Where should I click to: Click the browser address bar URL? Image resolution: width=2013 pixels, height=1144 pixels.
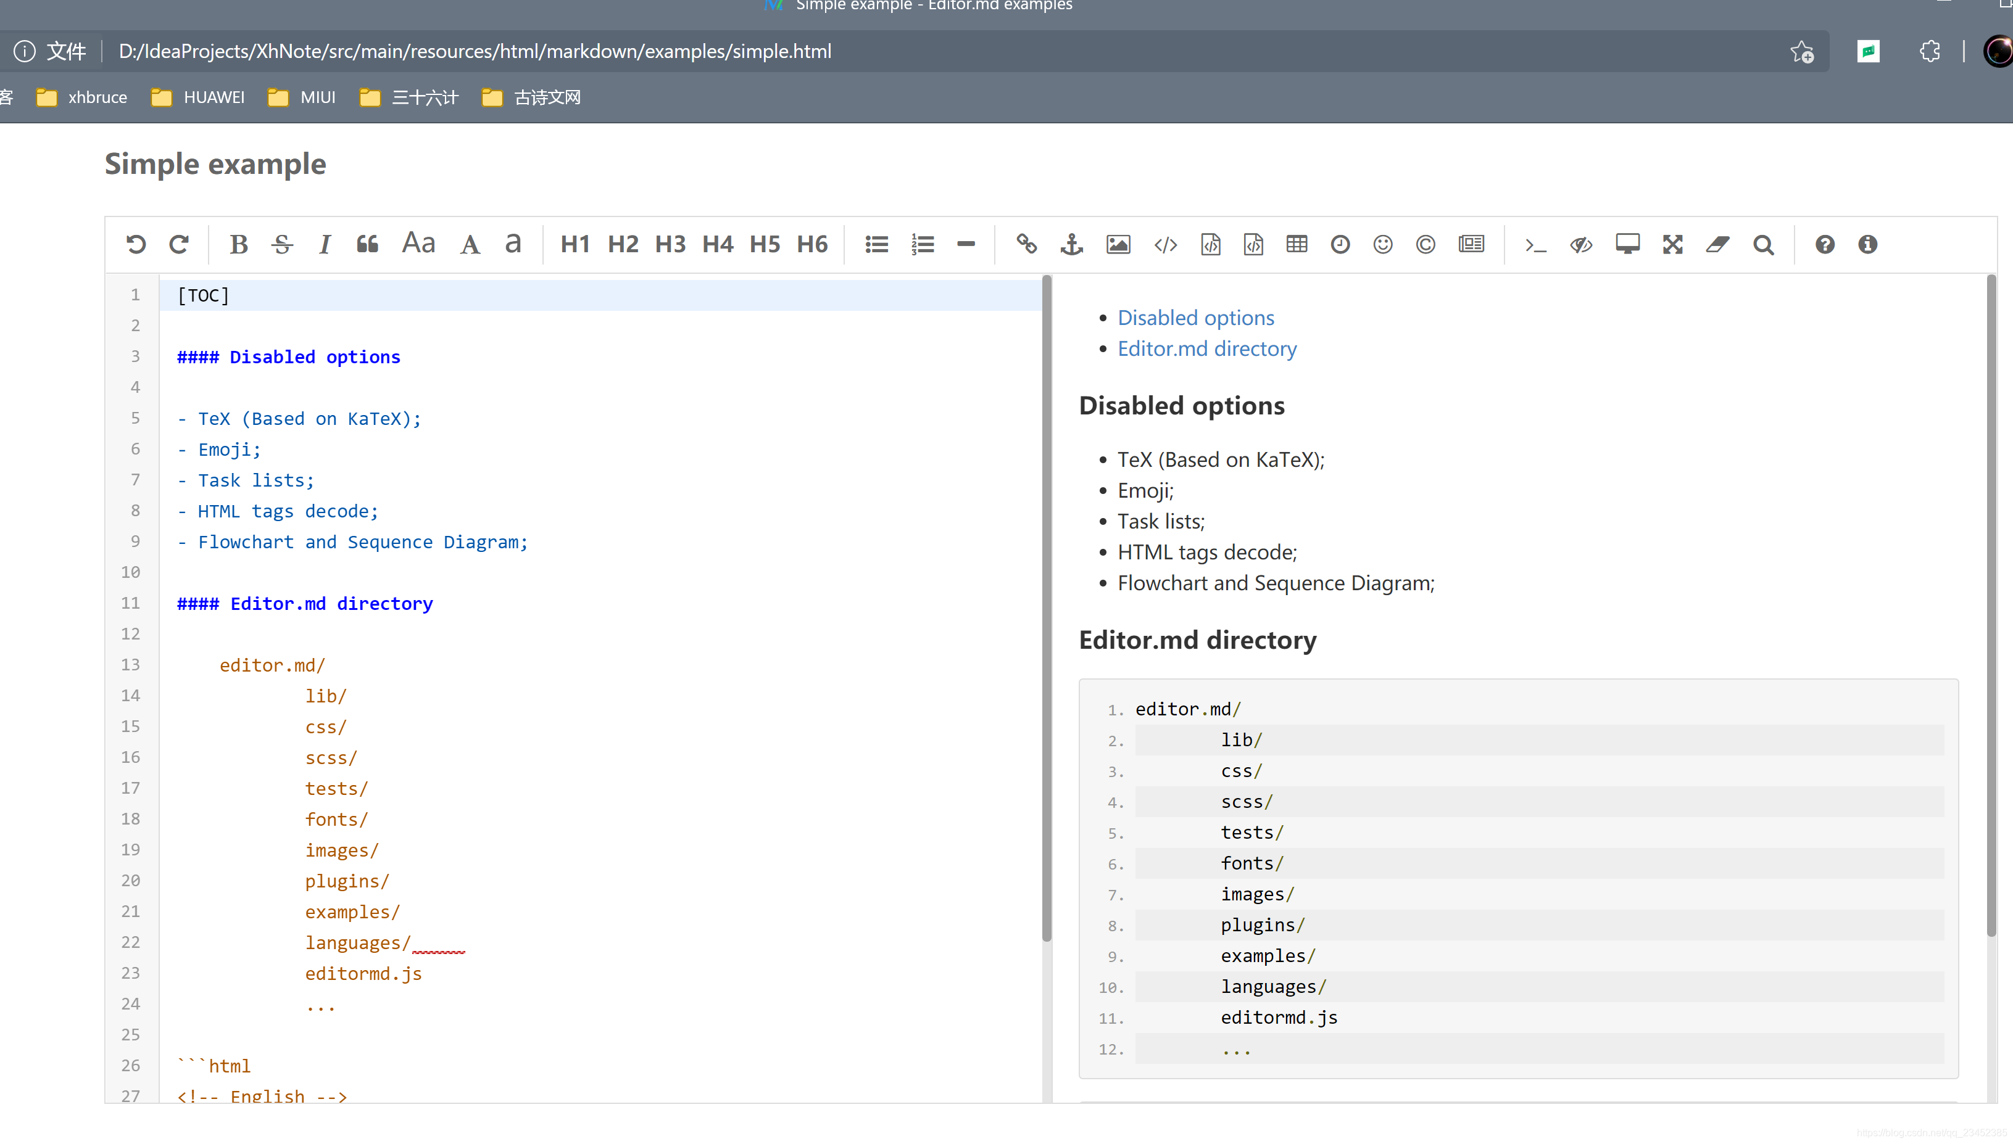pyautogui.click(x=475, y=51)
